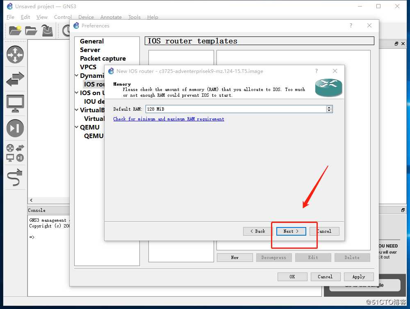The image size is (410, 309).
Task: Click the save project toolbar icon
Action: pyautogui.click(x=47, y=31)
